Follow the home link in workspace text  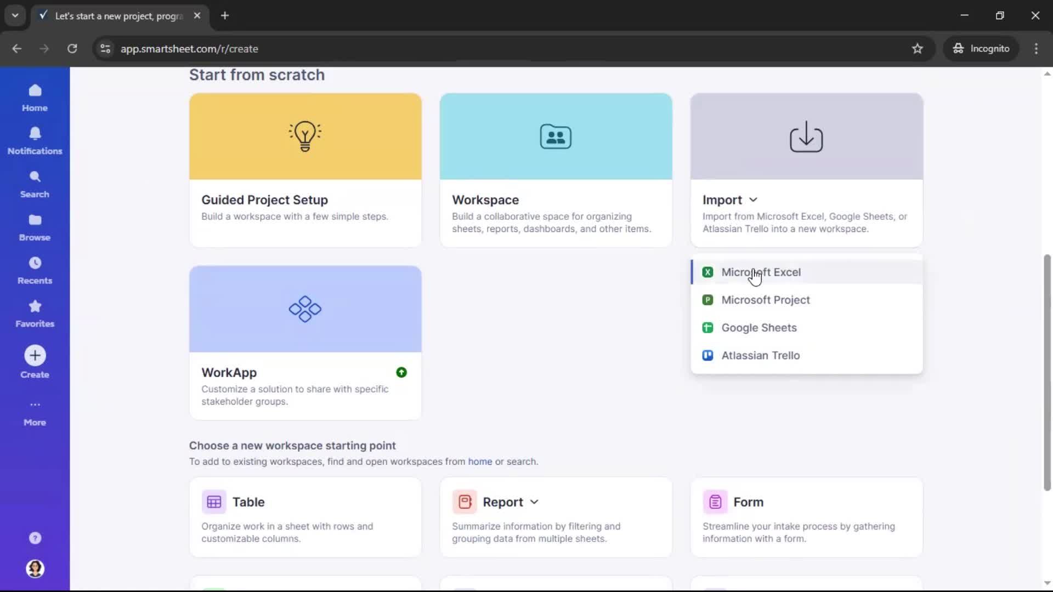pyautogui.click(x=479, y=462)
